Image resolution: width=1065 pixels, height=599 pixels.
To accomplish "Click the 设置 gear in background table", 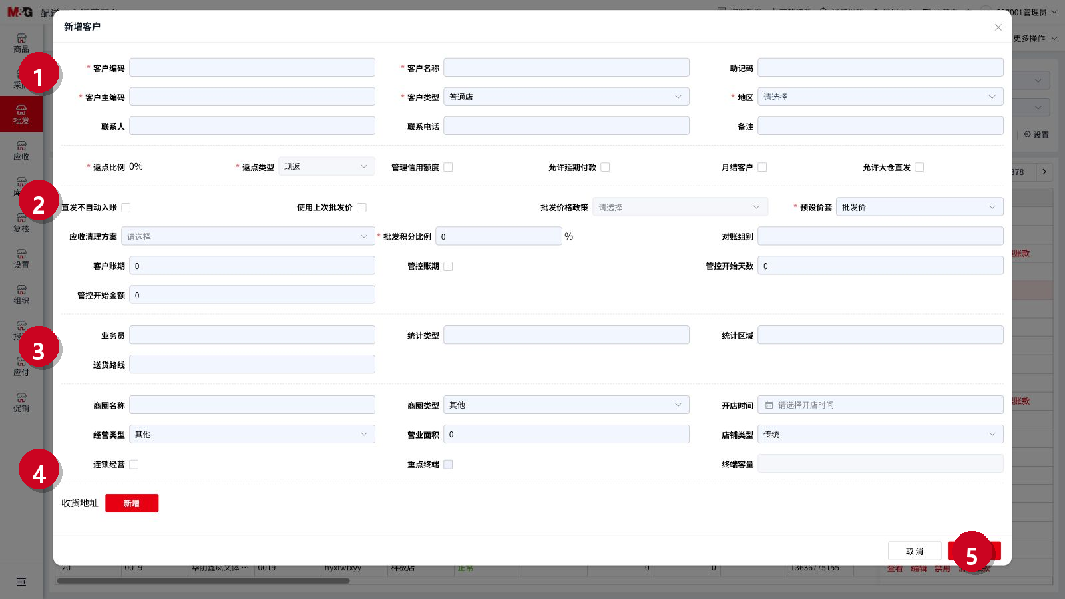I will click(1036, 134).
